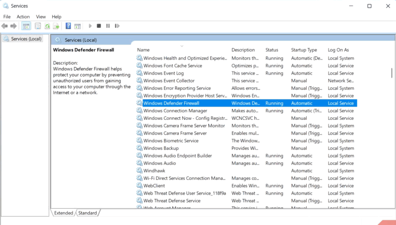Select the Windows Audio service row
The height and width of the screenshot is (225, 396).
pos(159,164)
